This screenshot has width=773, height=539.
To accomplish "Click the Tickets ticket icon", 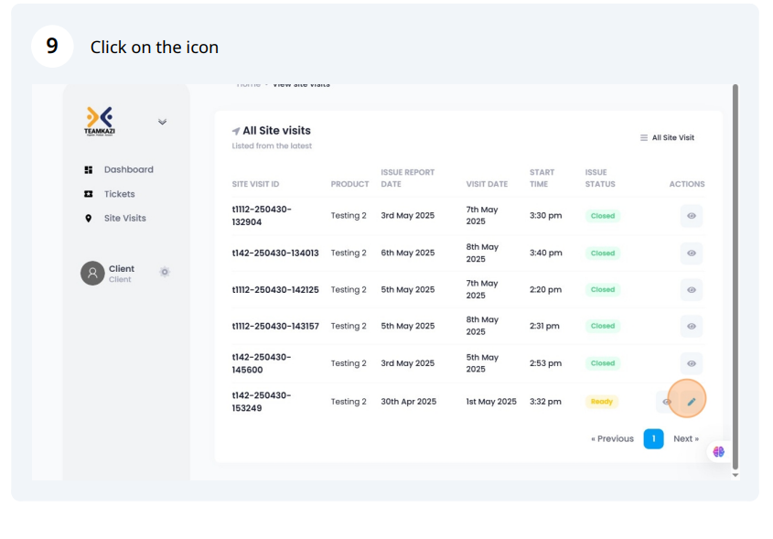I will coord(88,194).
